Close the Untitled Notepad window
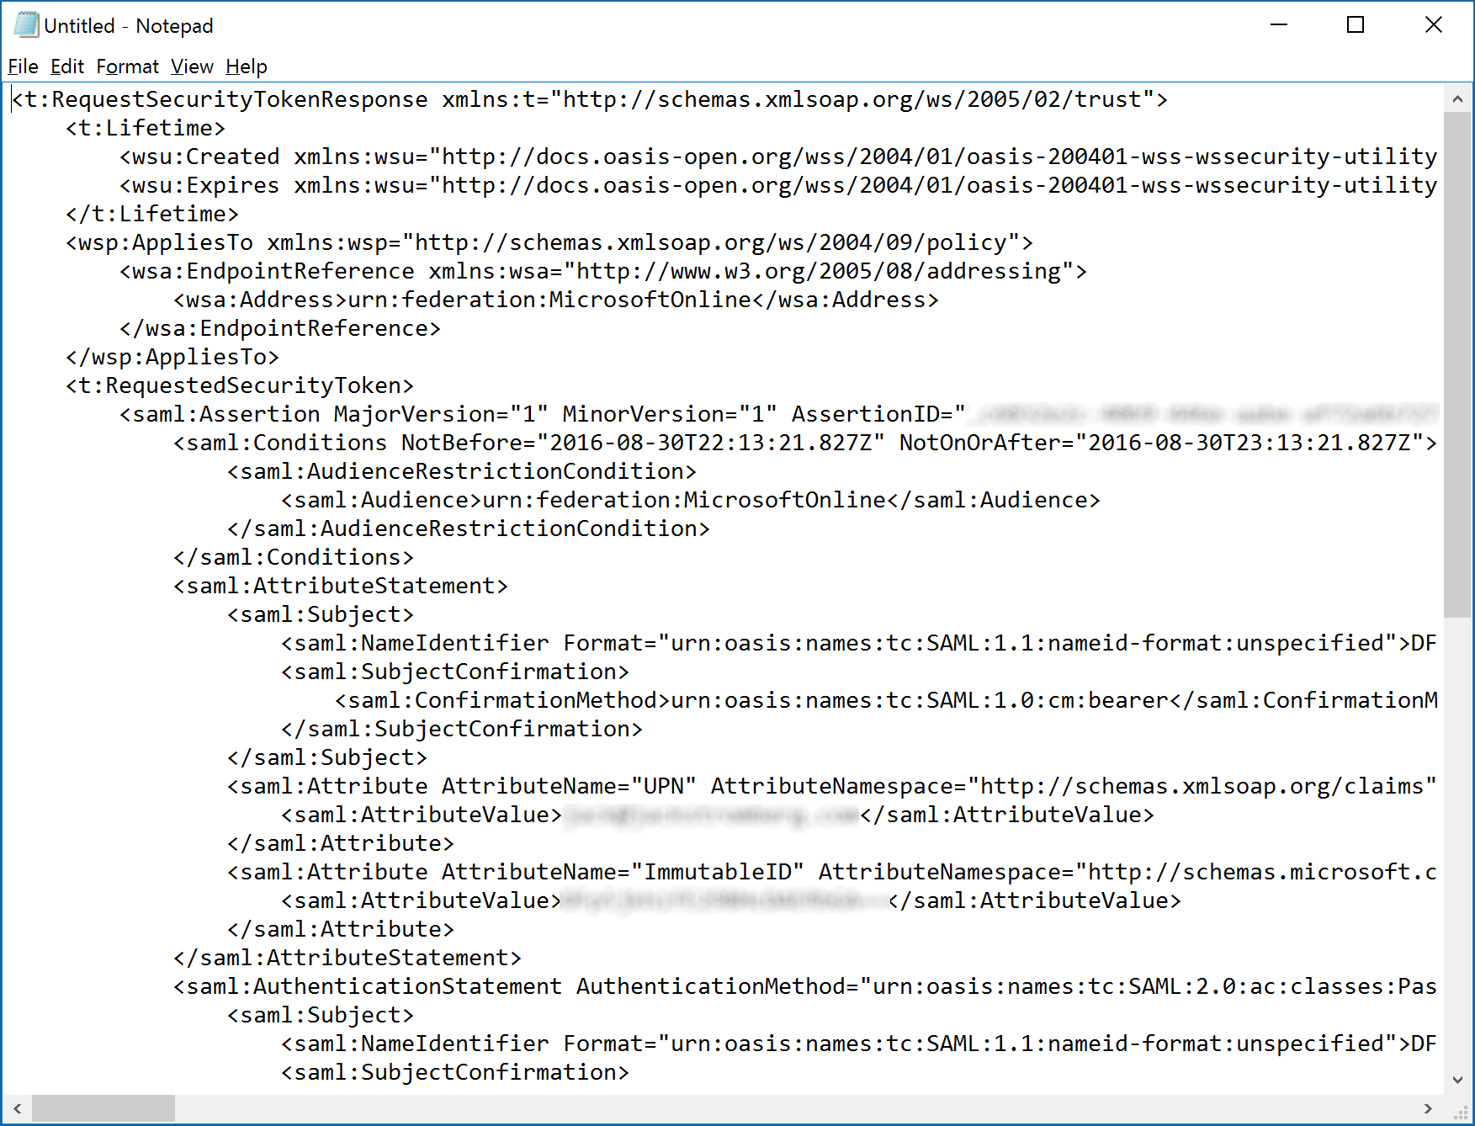Screen dimensions: 1475x1126 [x=1433, y=25]
